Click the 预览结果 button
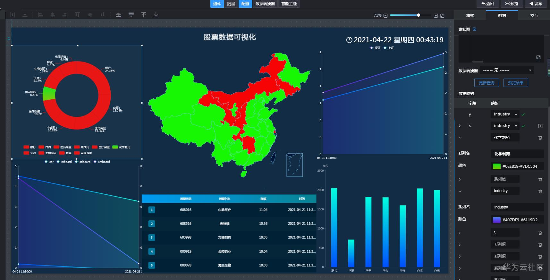550x280 pixels. 516,83
